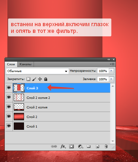Select the Слой 2 копия layer
Viewport: 138px width, 162px height.
tap(61, 107)
